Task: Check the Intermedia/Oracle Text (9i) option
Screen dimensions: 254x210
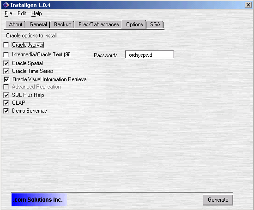Action: pos(6,54)
